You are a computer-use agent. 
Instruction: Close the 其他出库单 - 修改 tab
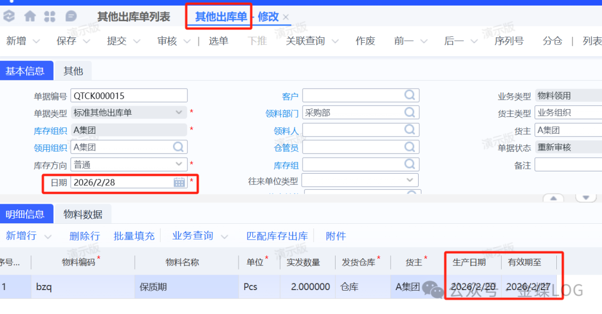tap(286, 17)
